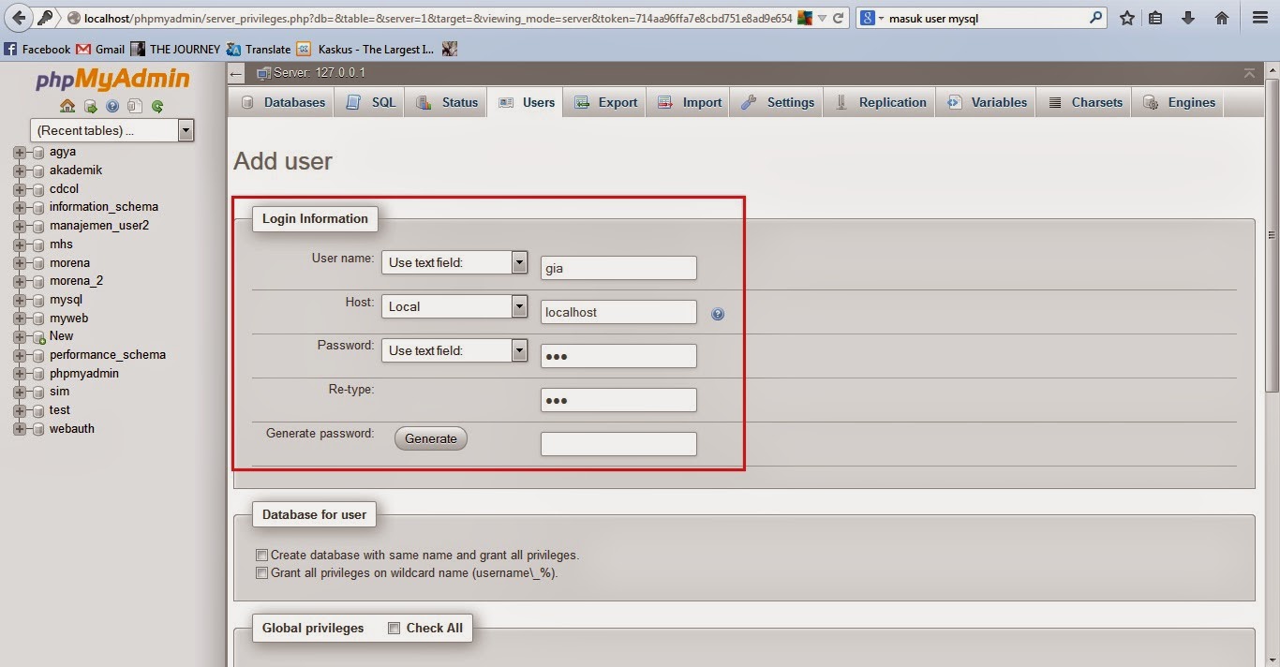Open the Firefox hamburger menu

(1259, 18)
